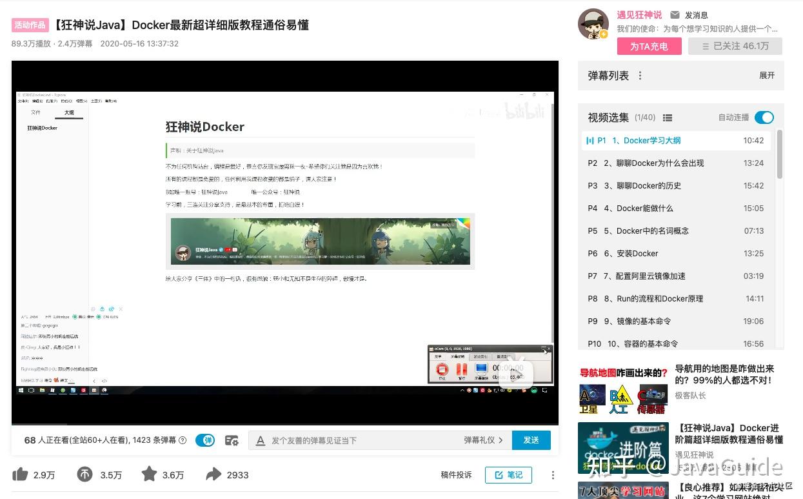Give a coin using the coin icon

tap(83, 474)
